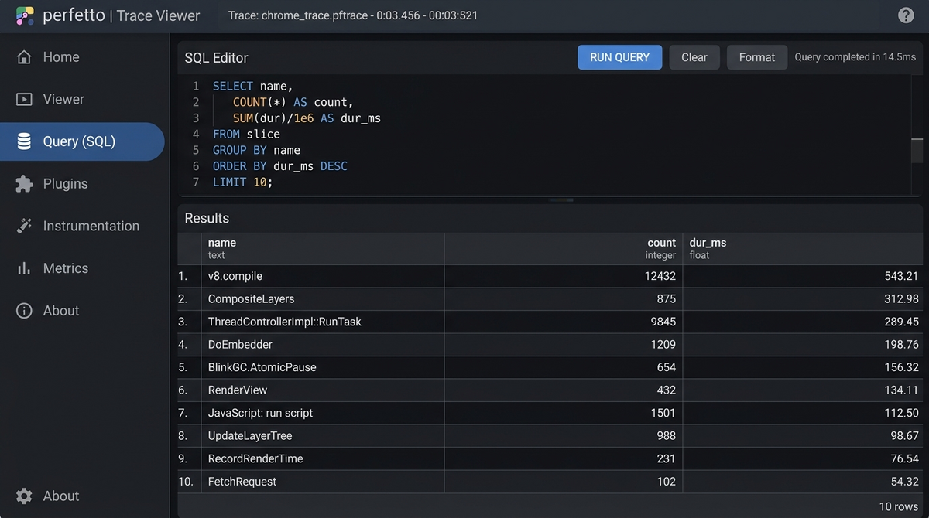Run the SQL query
Screen dimensions: 929x518
(x=619, y=57)
